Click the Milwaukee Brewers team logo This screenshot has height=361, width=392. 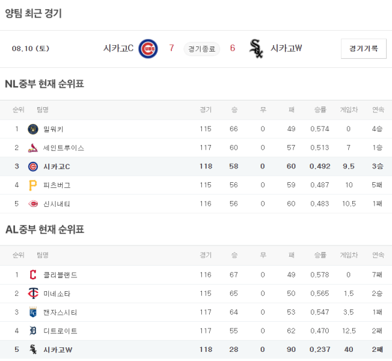[x=33, y=129]
